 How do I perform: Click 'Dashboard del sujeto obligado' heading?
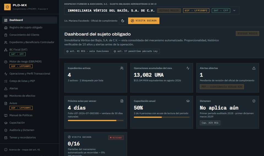(97, 34)
